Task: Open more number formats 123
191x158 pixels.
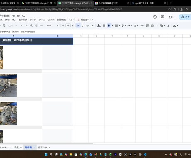Action: tap(41, 25)
